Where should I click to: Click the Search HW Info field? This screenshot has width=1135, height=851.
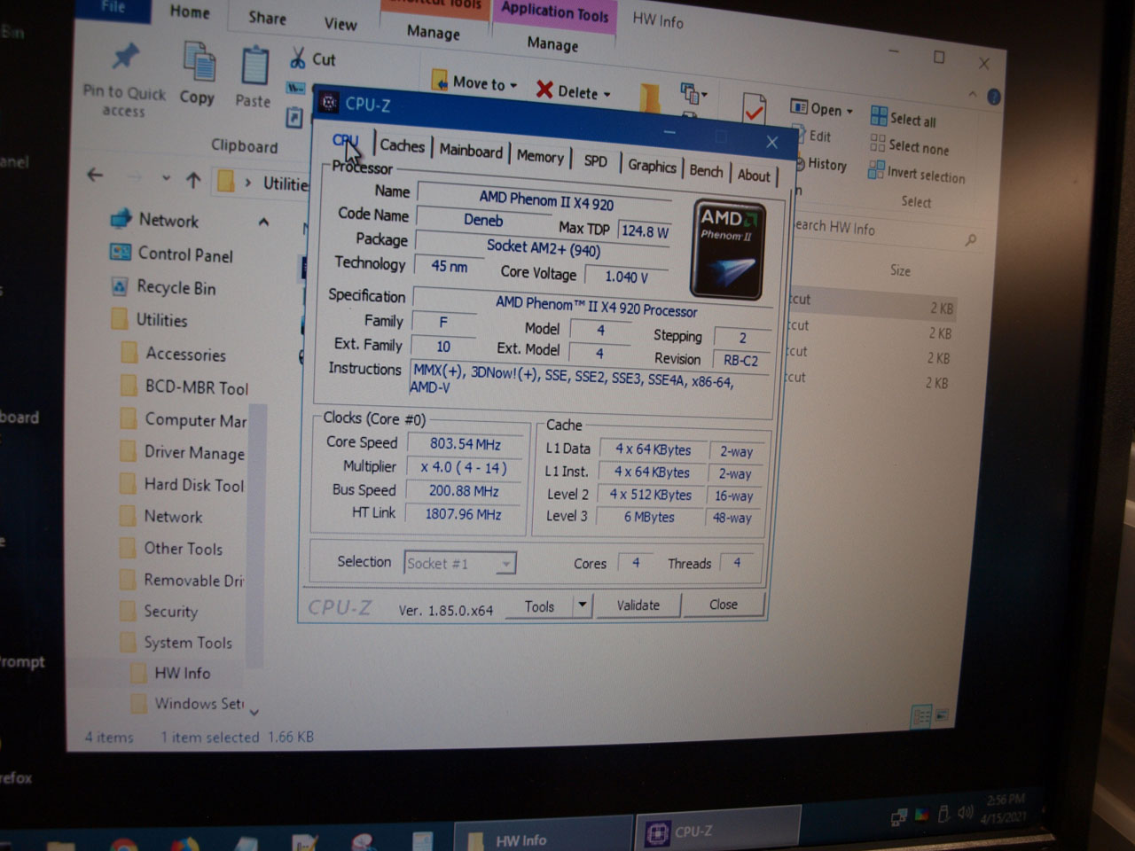coord(878,230)
